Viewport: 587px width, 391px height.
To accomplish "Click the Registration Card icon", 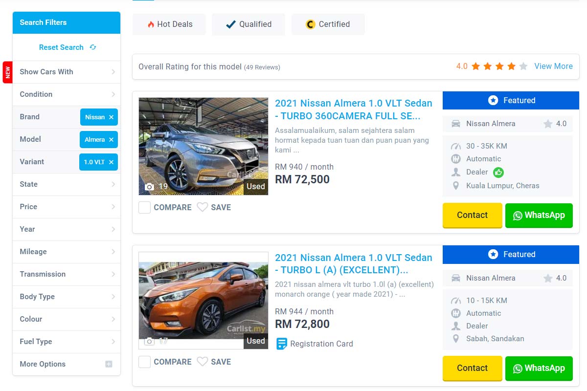I will [281, 344].
